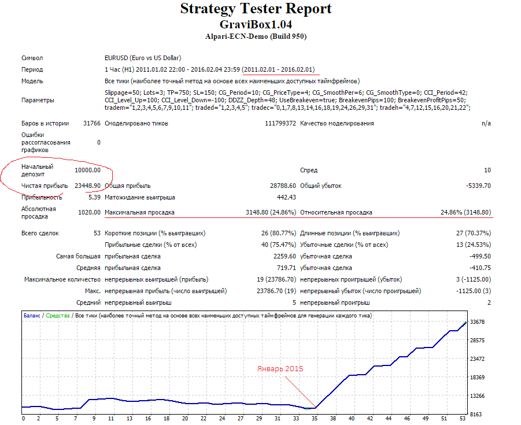Click the 'Максимальная просадка' label
The height and width of the screenshot is (425, 521).
139,212
